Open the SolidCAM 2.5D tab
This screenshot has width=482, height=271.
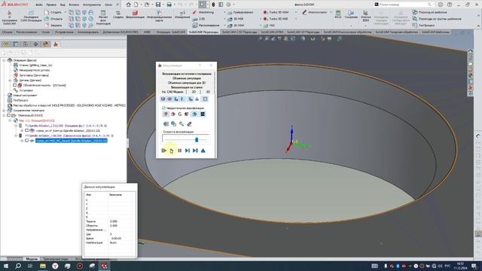pos(239,32)
